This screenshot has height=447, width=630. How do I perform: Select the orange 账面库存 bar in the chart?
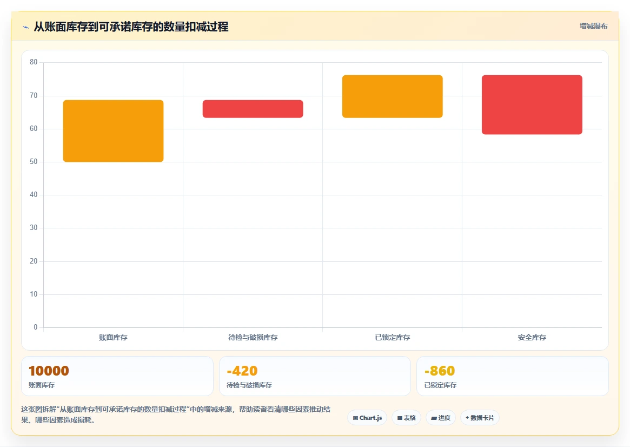click(114, 131)
